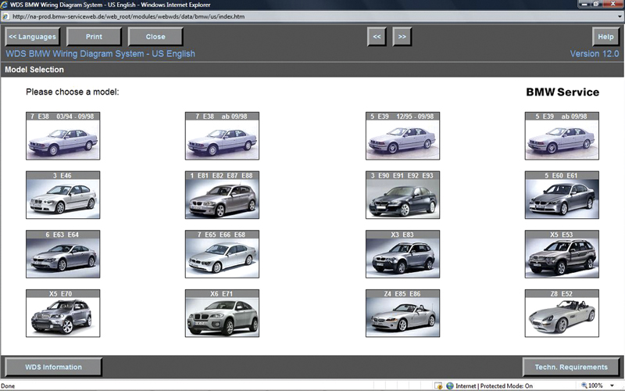Image resolution: width=625 pixels, height=391 pixels.
Task: Navigate back with << button
Action: tap(377, 37)
